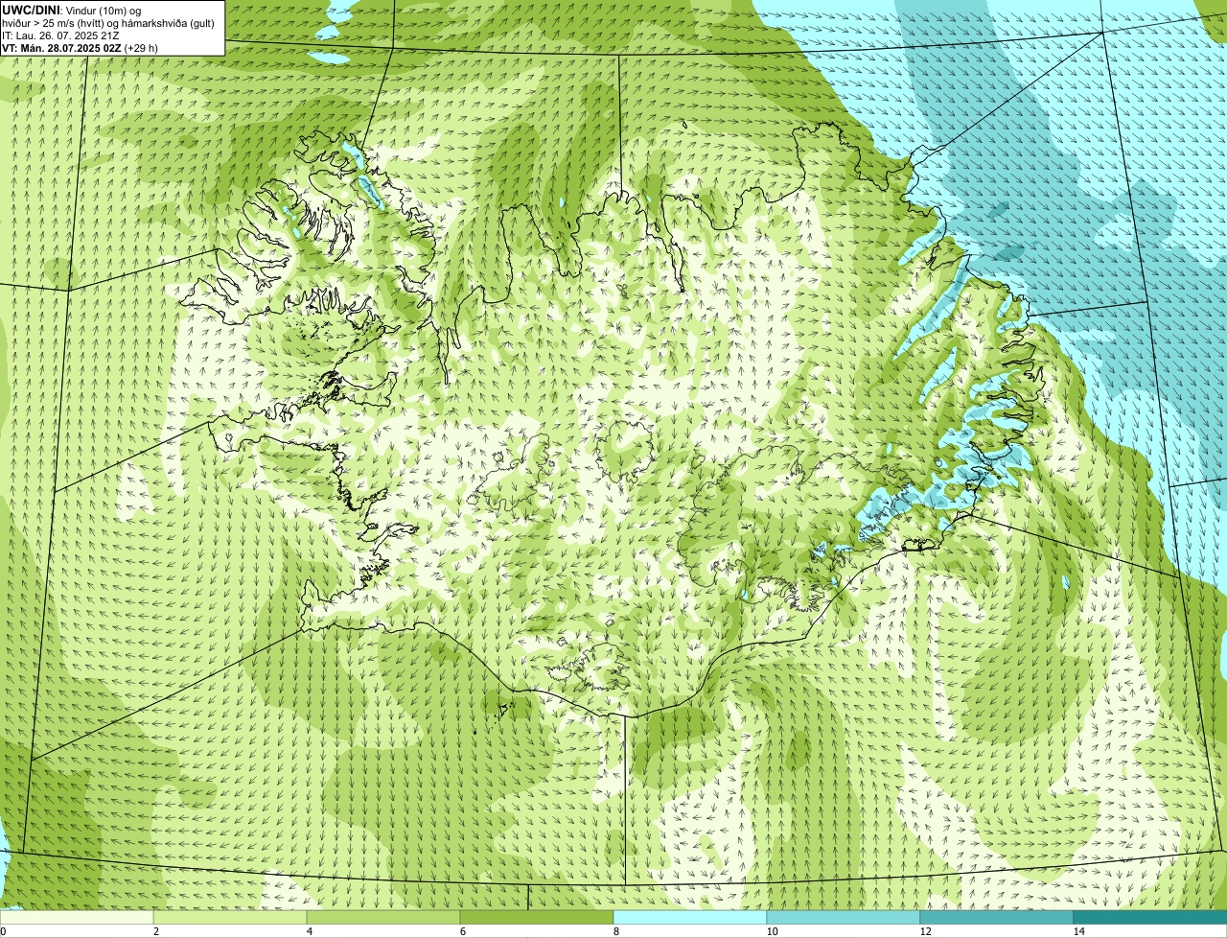Click the above-14 m/s dark teal color bar segment
Viewport: 1227px width, 938px height.
[1150, 917]
